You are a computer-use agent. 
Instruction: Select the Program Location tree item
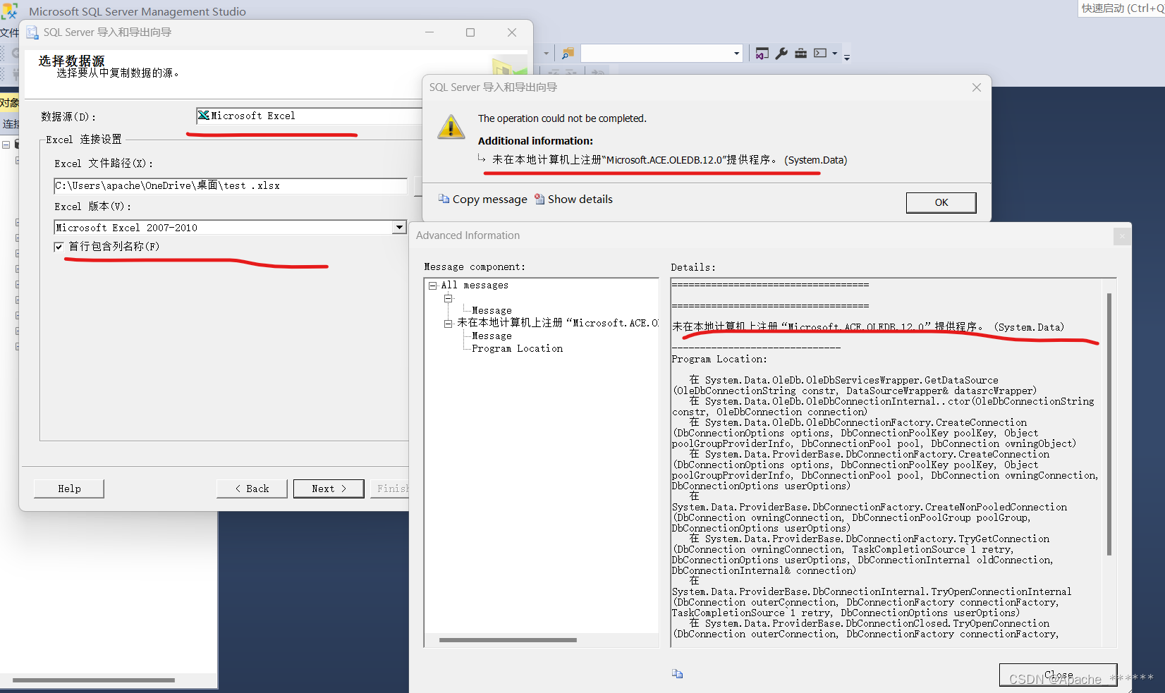coord(517,349)
